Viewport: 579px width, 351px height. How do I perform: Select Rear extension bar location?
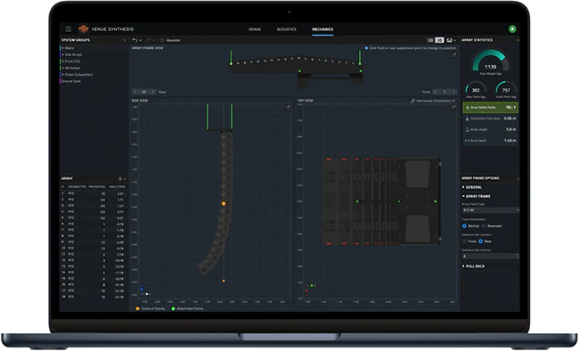pos(480,241)
